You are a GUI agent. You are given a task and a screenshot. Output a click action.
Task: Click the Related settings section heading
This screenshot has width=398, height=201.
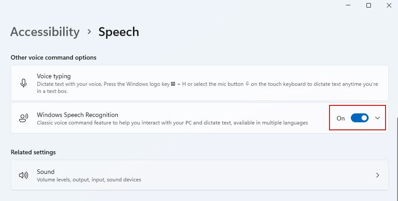pos(33,152)
